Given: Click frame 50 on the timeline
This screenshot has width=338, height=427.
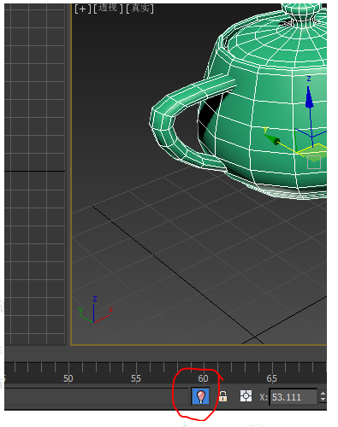Looking at the screenshot, I should 68,378.
